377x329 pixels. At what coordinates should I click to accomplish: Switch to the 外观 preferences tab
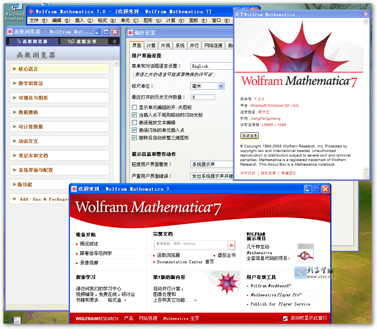tap(165, 46)
